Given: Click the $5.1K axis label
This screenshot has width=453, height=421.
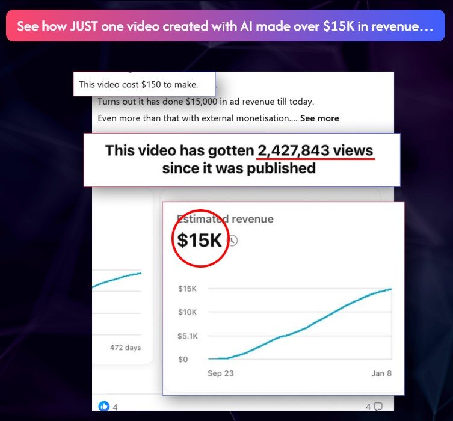Looking at the screenshot, I should click(187, 336).
